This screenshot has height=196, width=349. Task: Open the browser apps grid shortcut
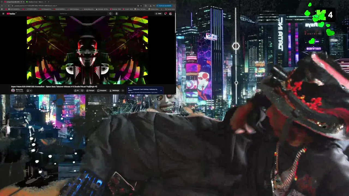point(2,9)
